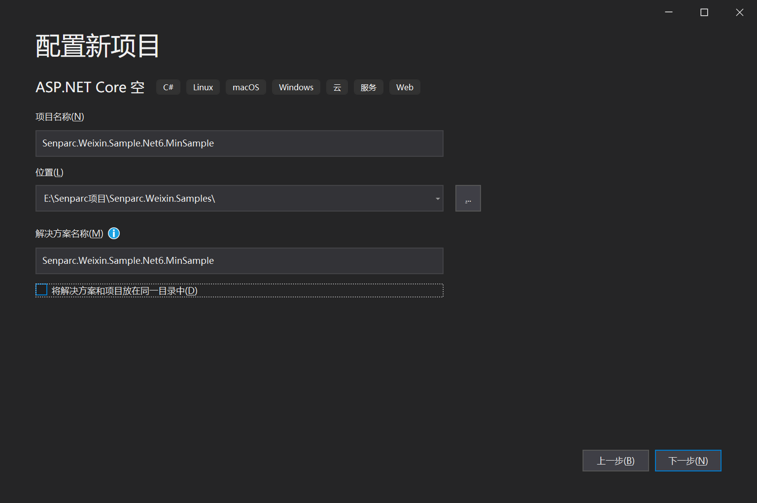
Task: Proceed with 下一步(N) button
Action: coord(688,461)
